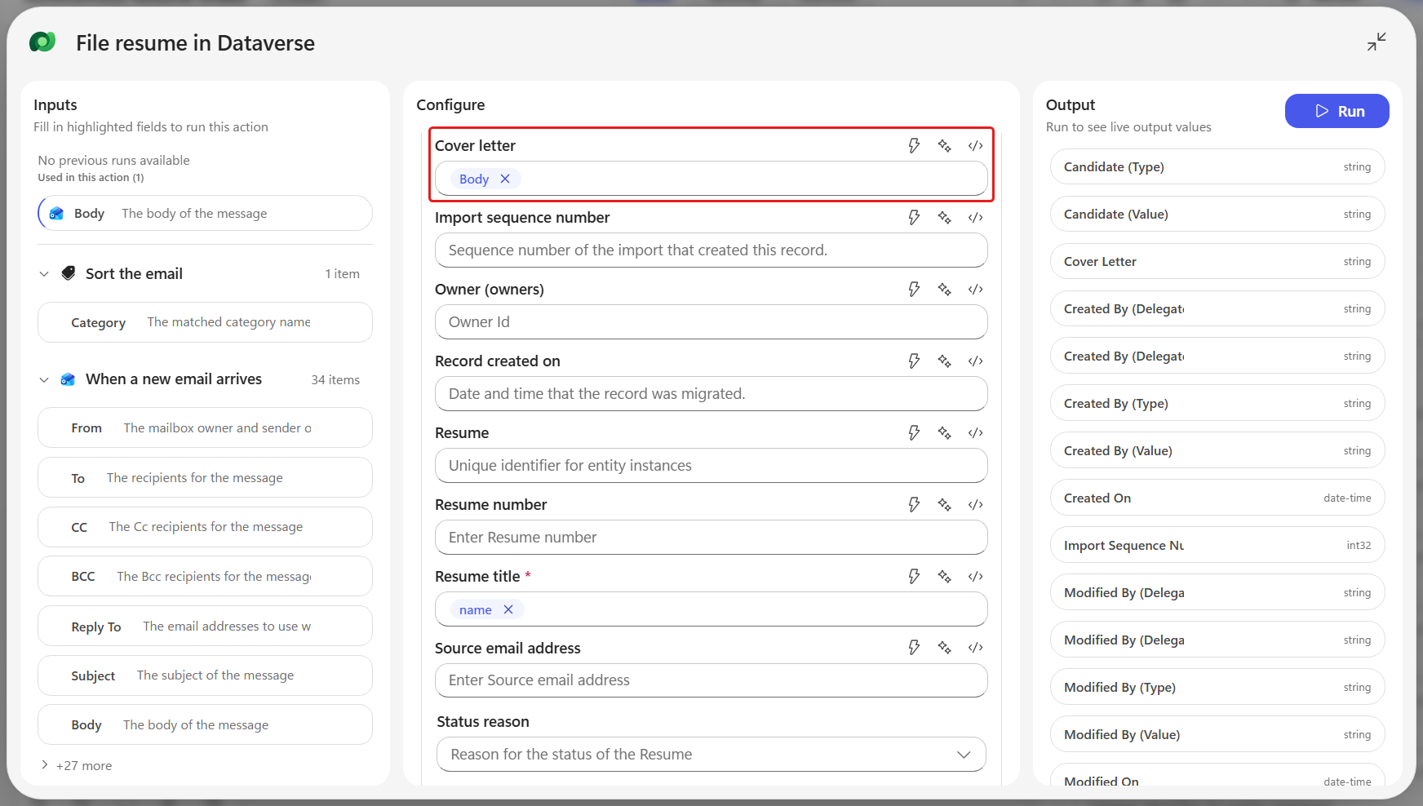Image resolution: width=1423 pixels, height=806 pixels.
Task: Remove the Body token from Cover letter
Action: pos(505,179)
